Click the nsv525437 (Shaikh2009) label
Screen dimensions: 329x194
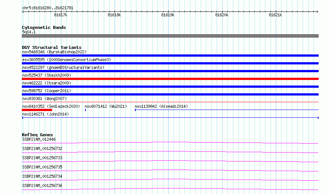coord(47,75)
